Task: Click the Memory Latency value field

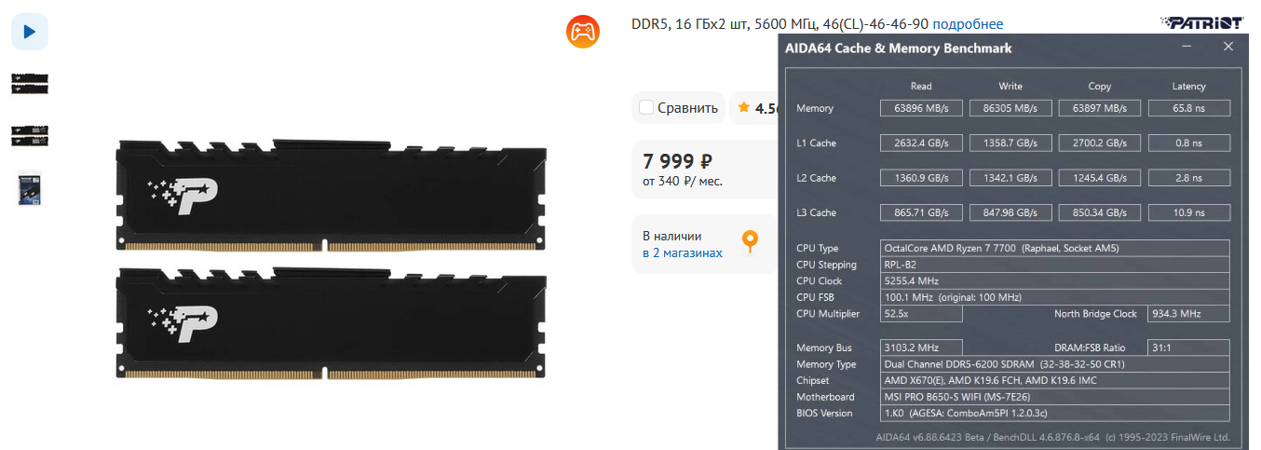Action: 1189,108
